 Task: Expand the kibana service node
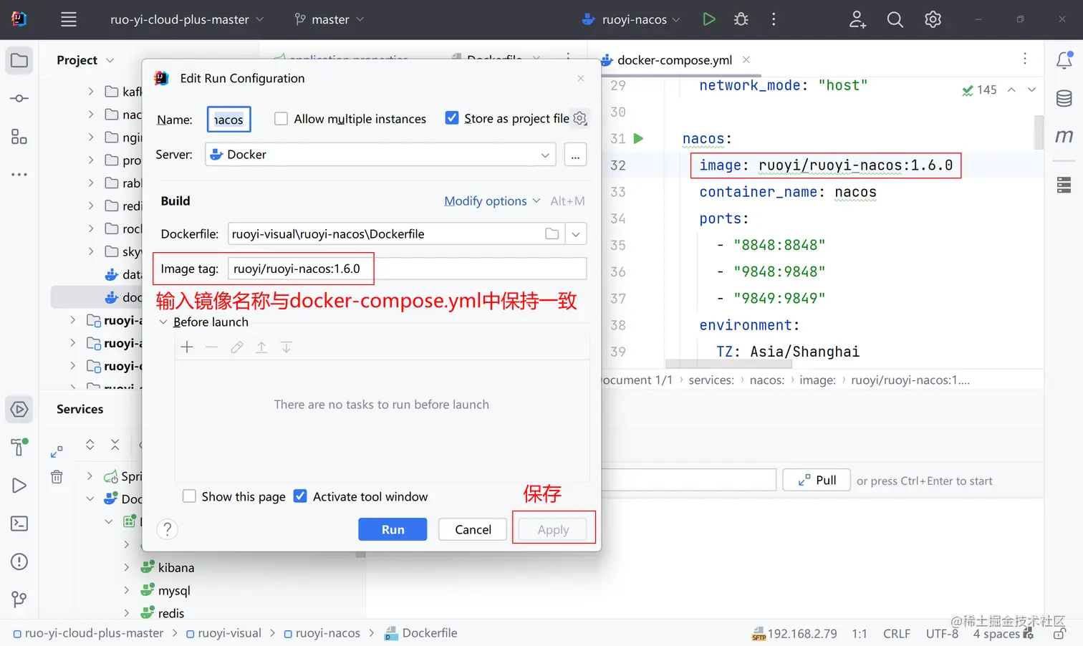pos(127,567)
